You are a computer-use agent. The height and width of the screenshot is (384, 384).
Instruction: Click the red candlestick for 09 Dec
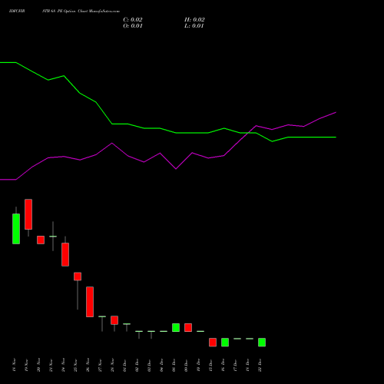pos(188,327)
